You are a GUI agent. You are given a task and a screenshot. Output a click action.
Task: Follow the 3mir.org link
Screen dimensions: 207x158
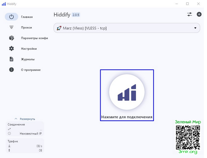pyautogui.click(x=188, y=152)
